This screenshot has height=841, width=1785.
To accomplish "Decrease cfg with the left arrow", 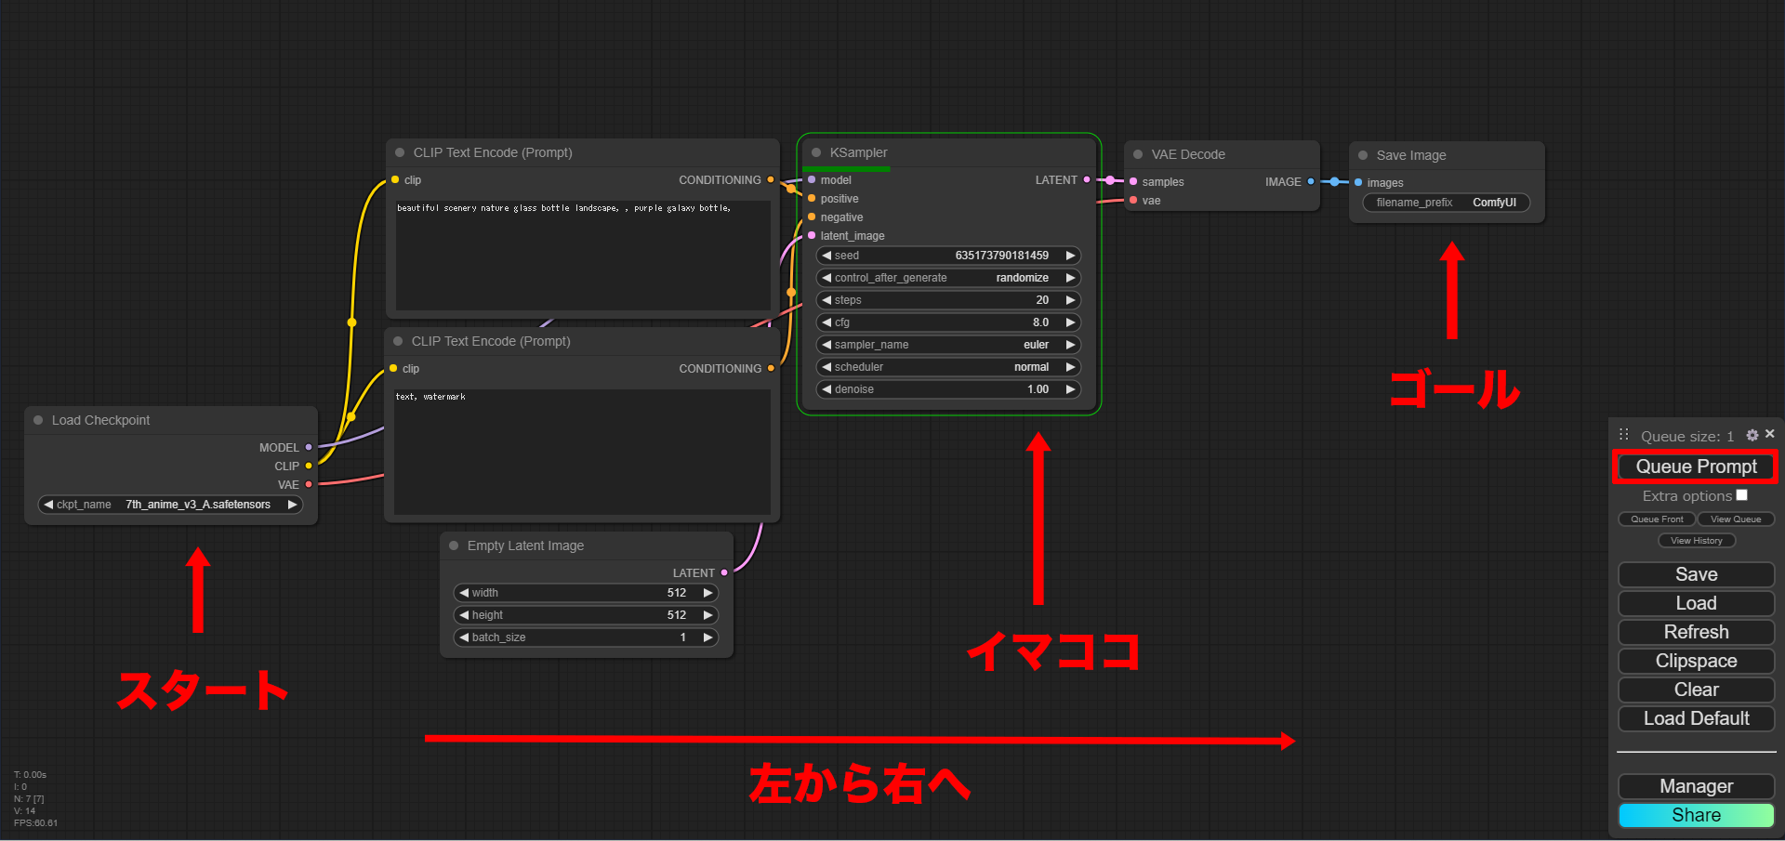I will click(826, 322).
